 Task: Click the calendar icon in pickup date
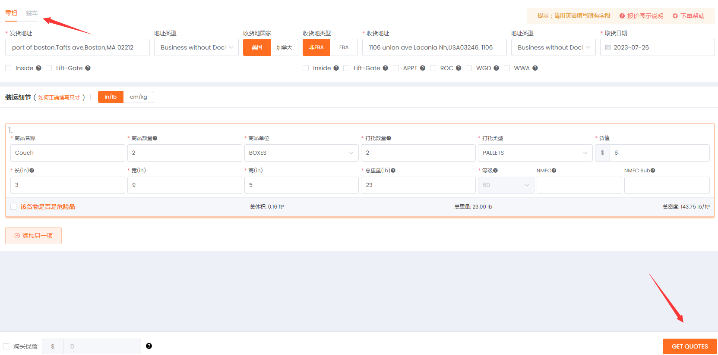pos(608,47)
